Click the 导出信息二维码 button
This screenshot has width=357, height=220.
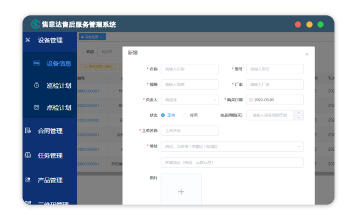[98, 67]
